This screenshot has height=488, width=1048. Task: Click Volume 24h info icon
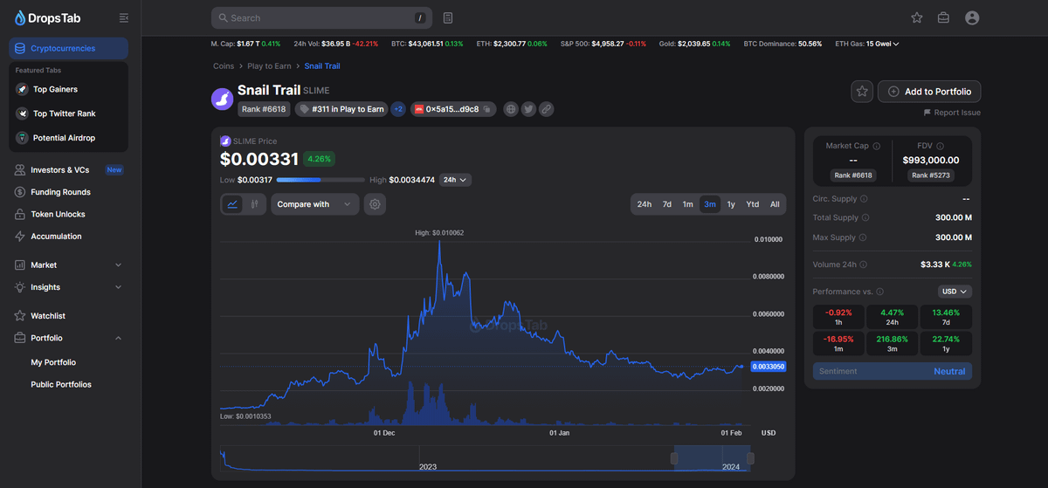point(864,264)
